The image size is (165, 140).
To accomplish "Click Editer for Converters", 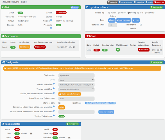I will [x=62, y=107].
